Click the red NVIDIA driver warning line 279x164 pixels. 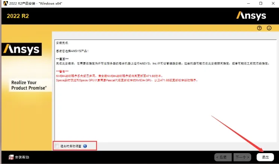click(109, 76)
